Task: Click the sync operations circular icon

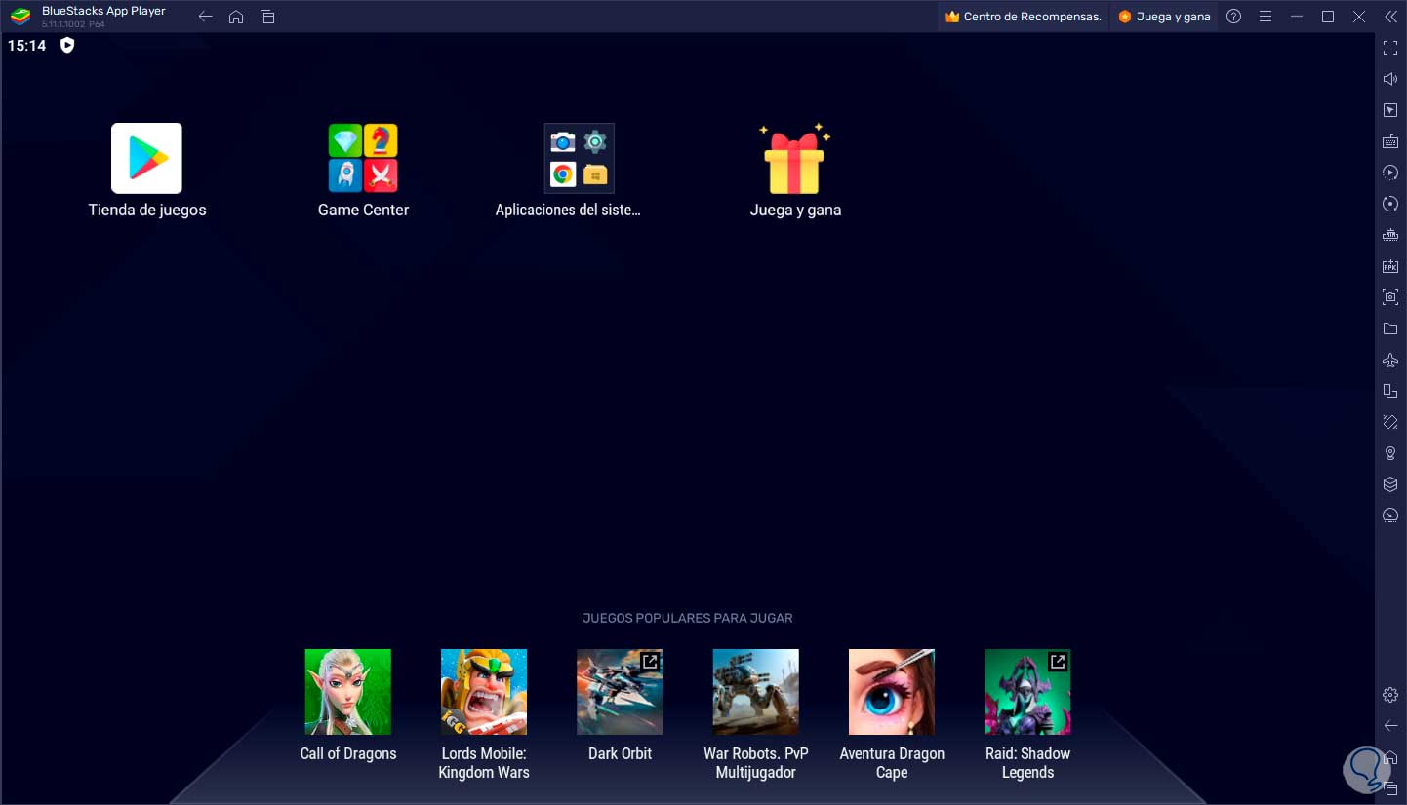Action: 1390,204
